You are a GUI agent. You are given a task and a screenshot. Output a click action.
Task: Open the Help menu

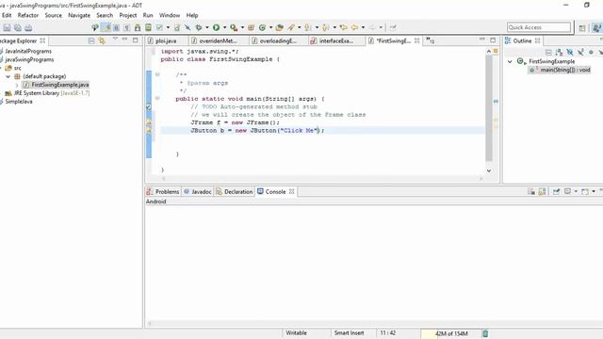(x=192, y=15)
